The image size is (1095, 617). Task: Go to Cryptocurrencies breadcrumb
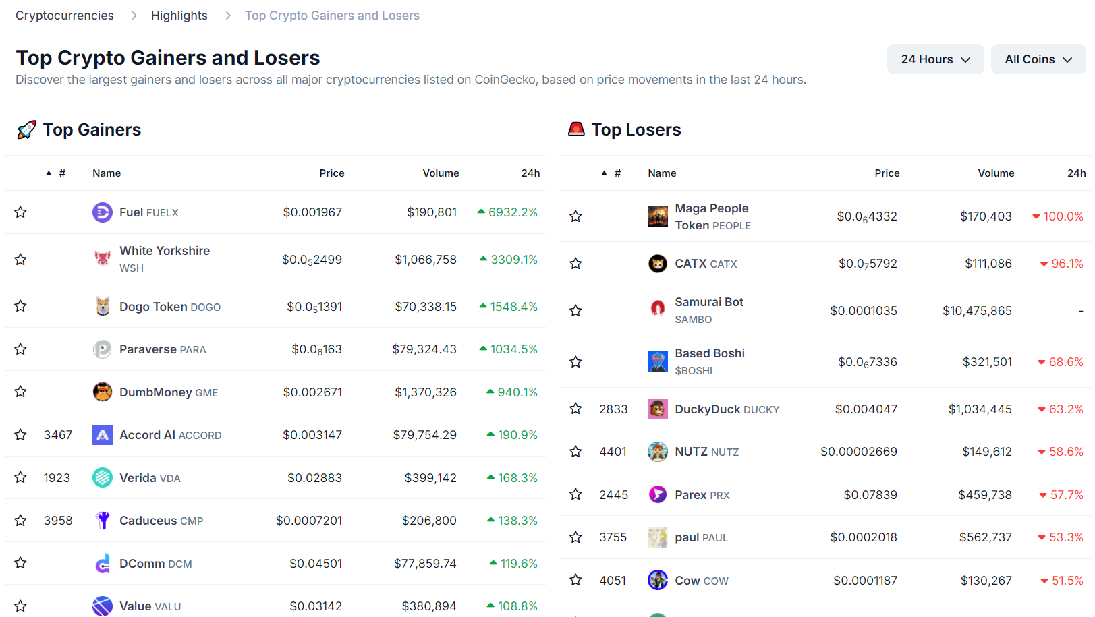[65, 16]
